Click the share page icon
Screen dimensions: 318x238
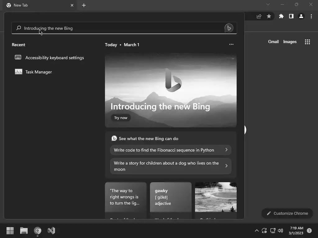[259, 16]
